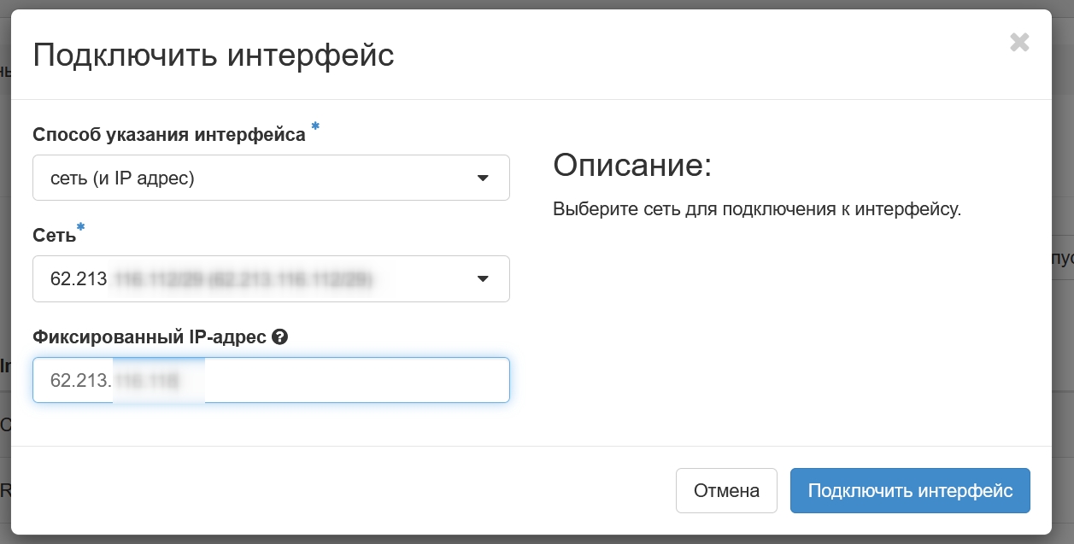Click the caret arrow of the сеть (и IP адрес) select
The width and height of the screenshot is (1074, 544).
483,178
